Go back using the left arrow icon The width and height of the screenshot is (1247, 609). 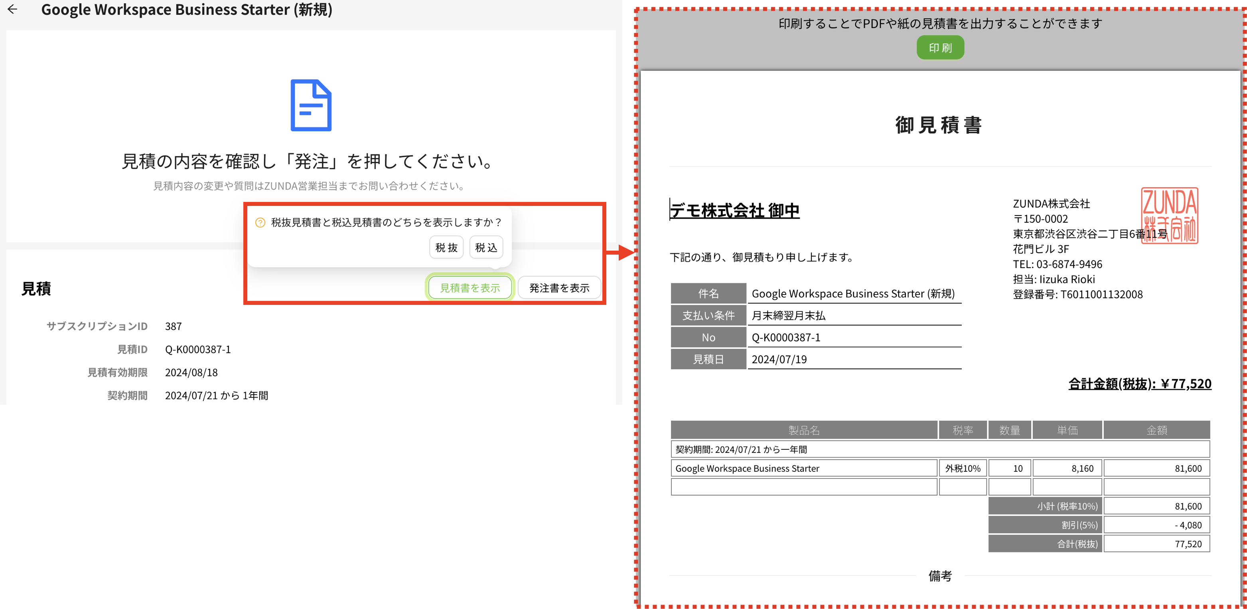[x=13, y=9]
